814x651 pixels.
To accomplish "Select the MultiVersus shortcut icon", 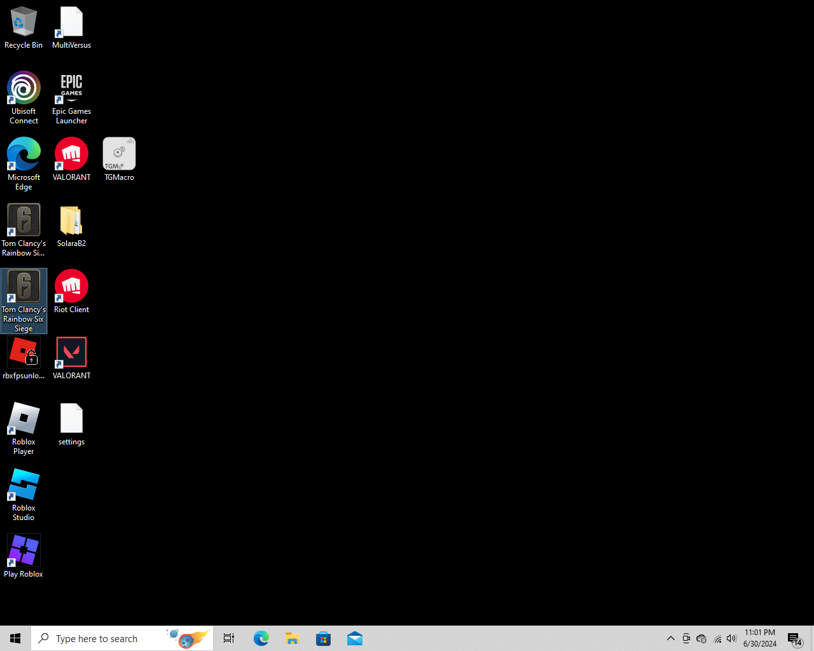I will click(x=71, y=28).
